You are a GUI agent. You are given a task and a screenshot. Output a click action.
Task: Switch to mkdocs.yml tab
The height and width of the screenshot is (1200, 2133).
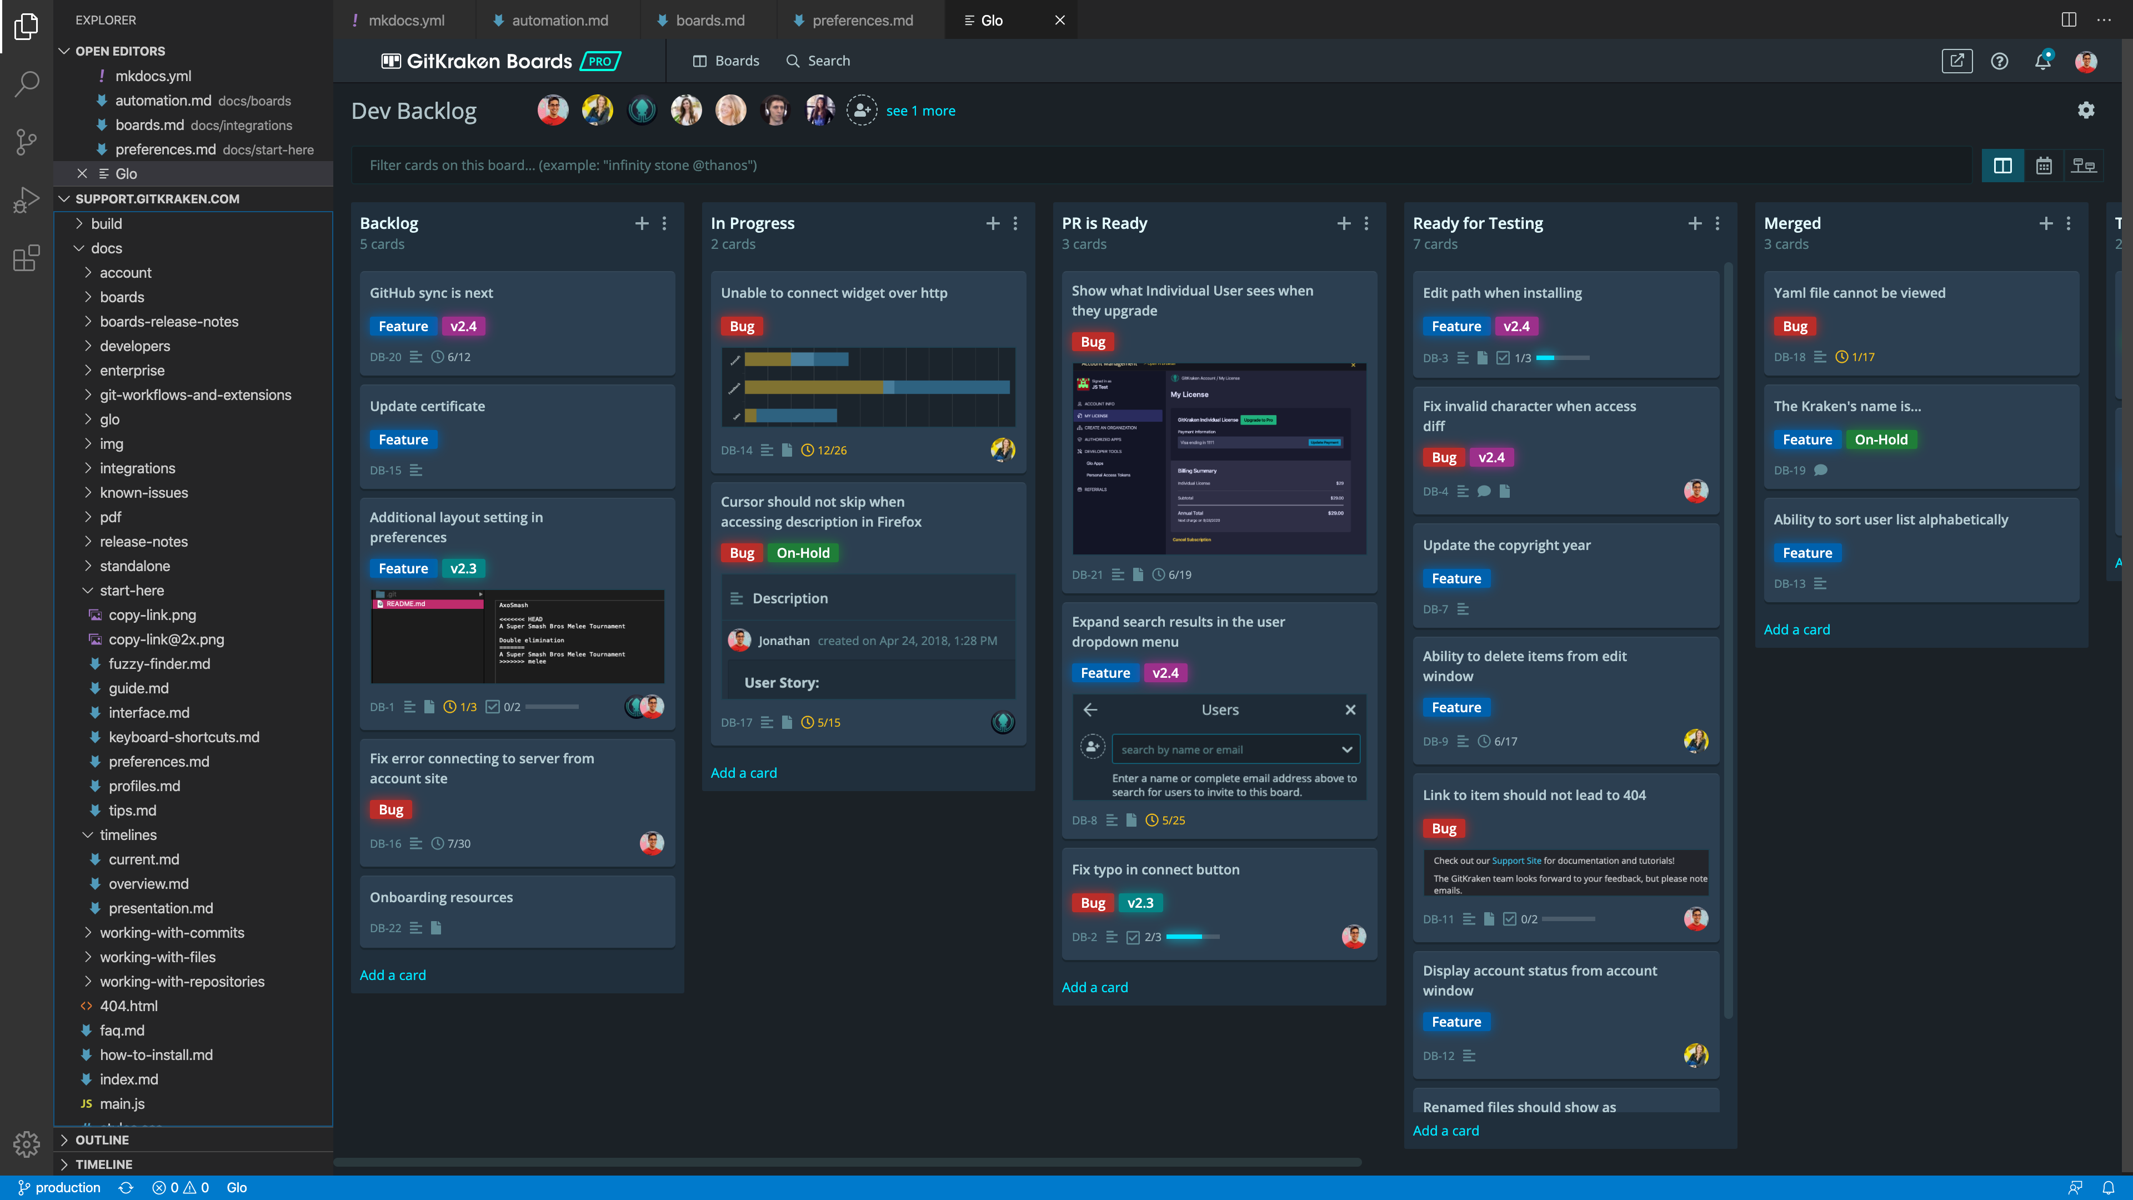coord(405,20)
